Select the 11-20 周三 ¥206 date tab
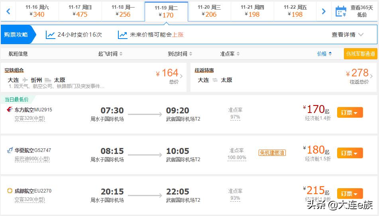 coord(209,11)
